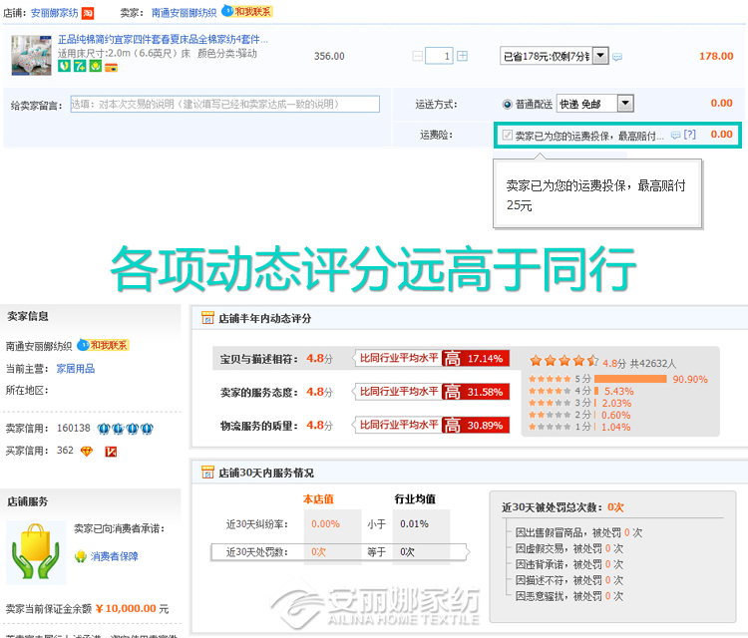Open the 快递 免邮 shipping dropdown

pos(594,104)
